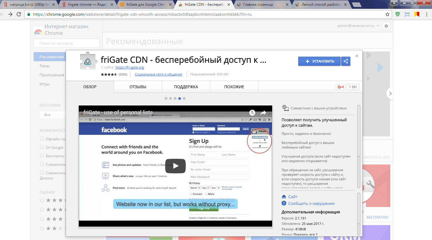Bookmark this page with the star icon

(388, 14)
